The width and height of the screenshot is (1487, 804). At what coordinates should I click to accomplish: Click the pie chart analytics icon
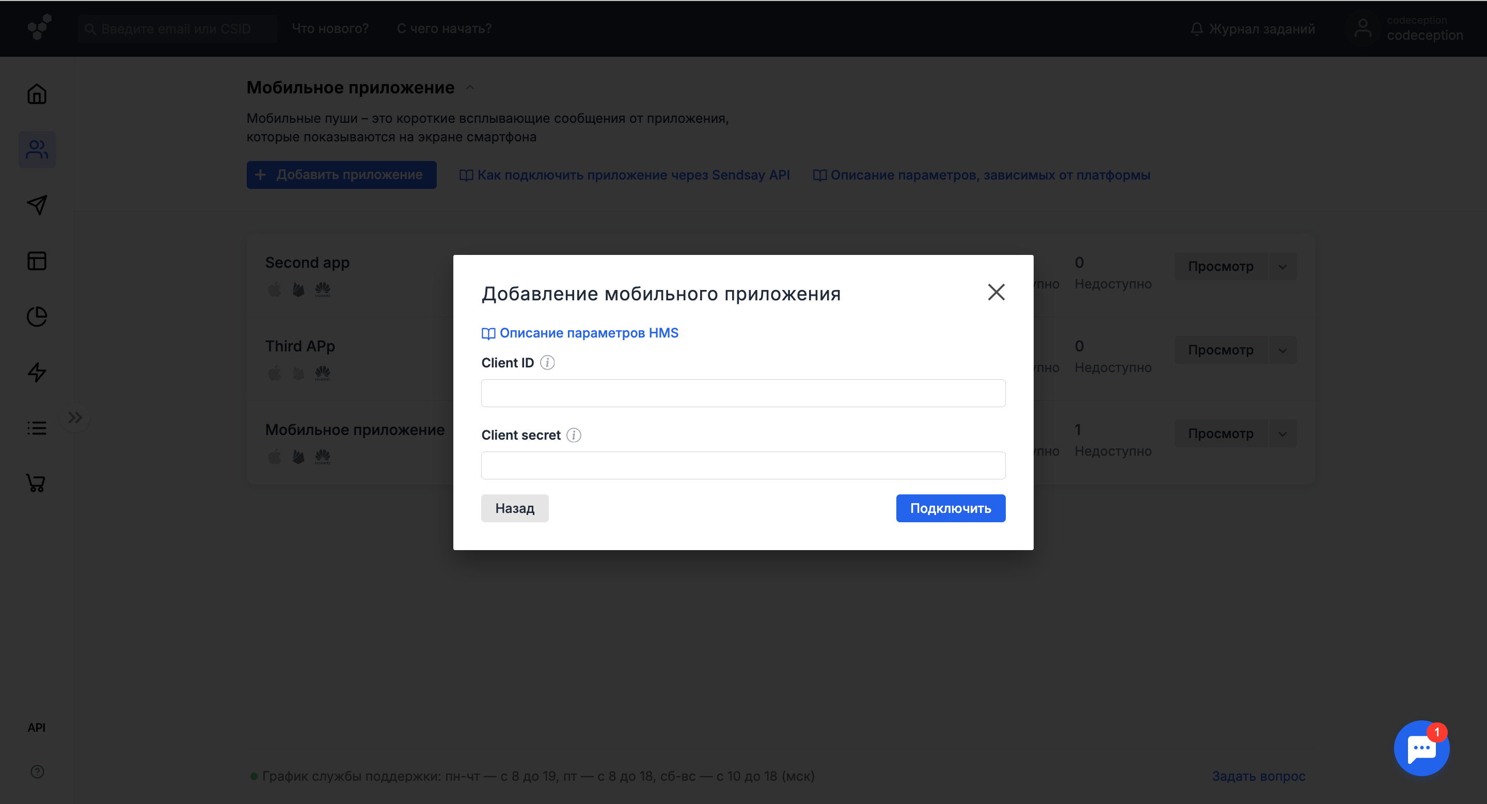[37, 316]
